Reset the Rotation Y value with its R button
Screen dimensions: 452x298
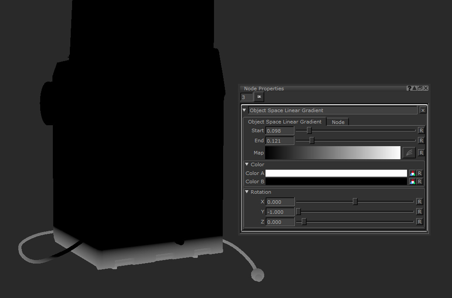pyautogui.click(x=421, y=212)
